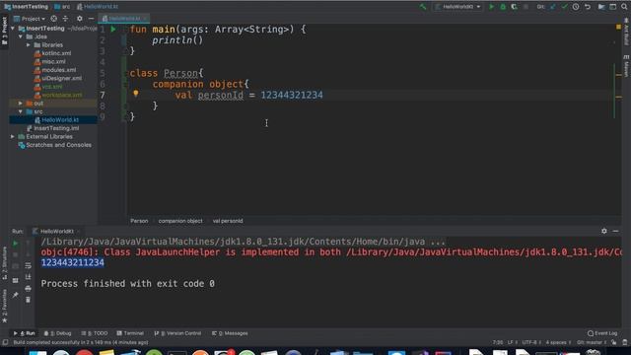The width and height of the screenshot is (631, 355).
Task: Change UTF-8 encoding in status bar
Action: [x=530, y=342]
